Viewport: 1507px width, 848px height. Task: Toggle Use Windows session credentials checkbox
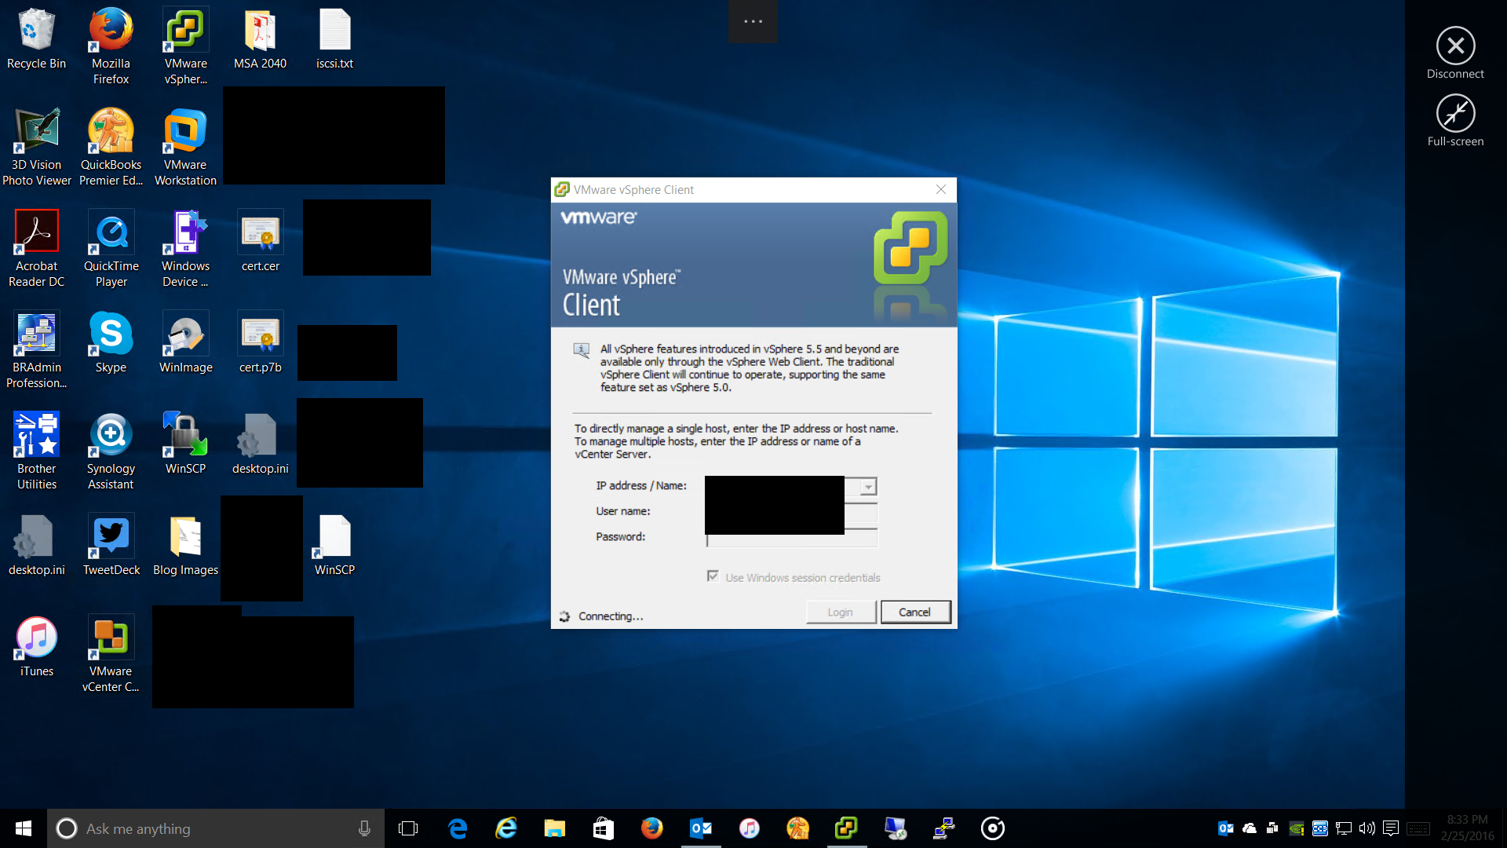coord(713,576)
